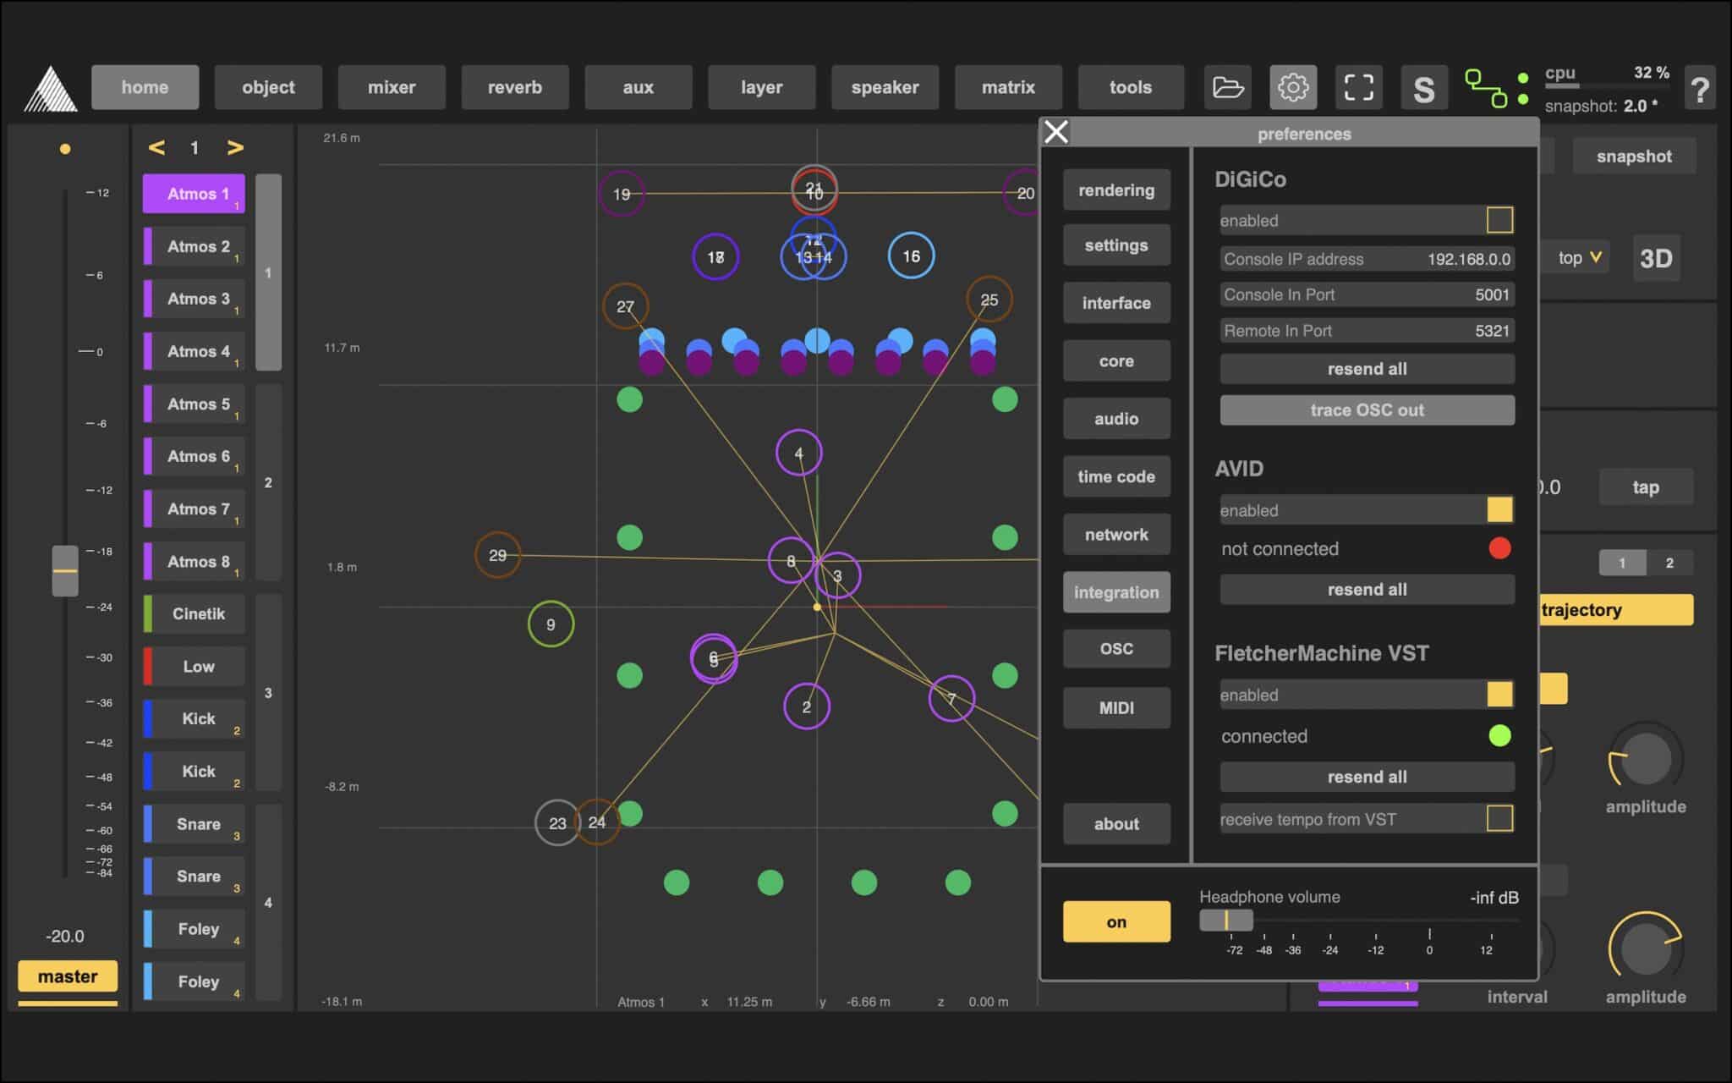
Task: Open the question mark help icon
Action: coord(1699,88)
